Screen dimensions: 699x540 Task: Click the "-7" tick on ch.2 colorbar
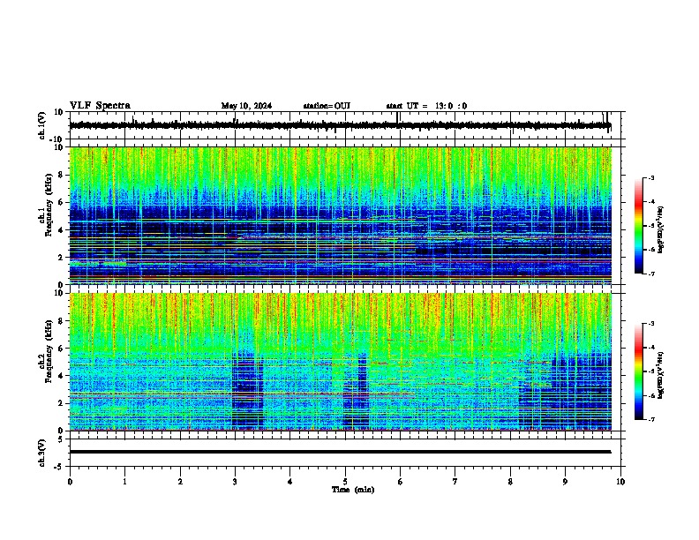pos(650,419)
